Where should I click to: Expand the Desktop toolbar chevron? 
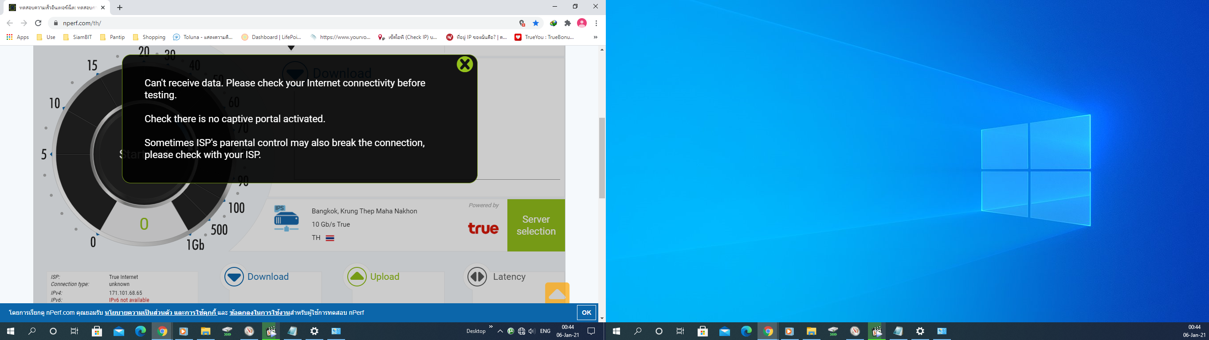[x=491, y=327]
